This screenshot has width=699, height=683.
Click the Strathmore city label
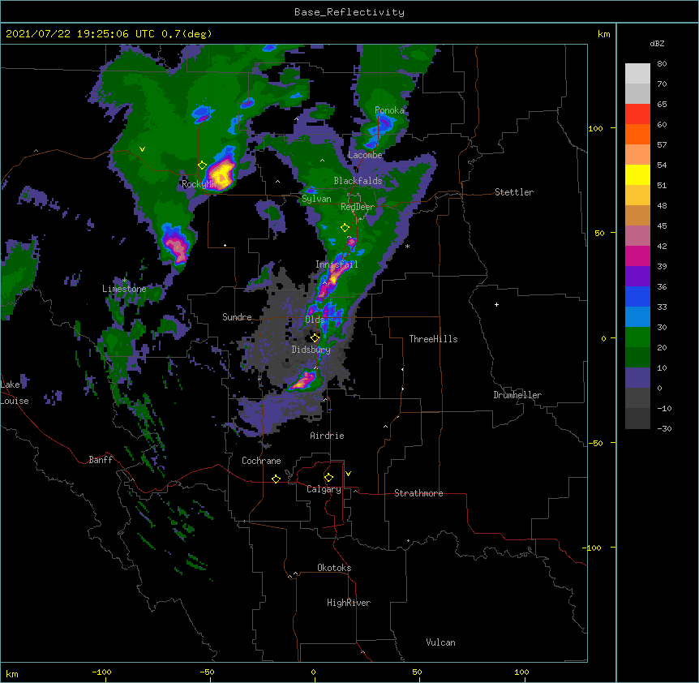tap(418, 493)
